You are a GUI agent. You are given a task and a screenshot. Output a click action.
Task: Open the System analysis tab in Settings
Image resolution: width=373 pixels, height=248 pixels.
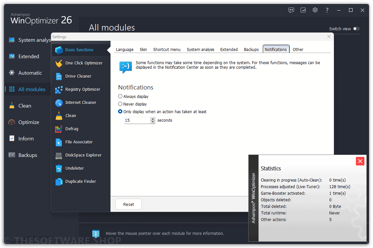point(200,49)
